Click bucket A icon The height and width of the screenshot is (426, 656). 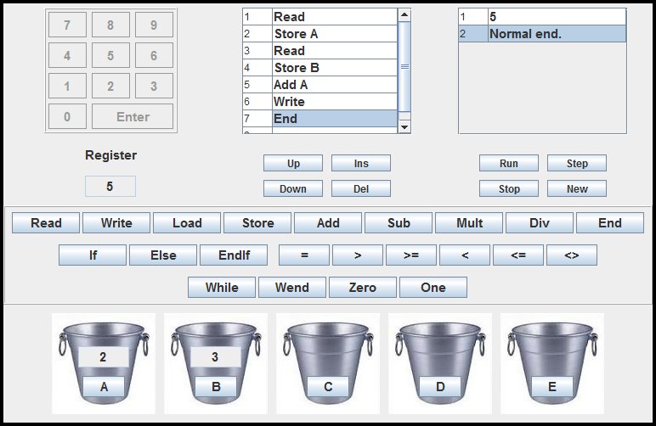[x=103, y=363]
